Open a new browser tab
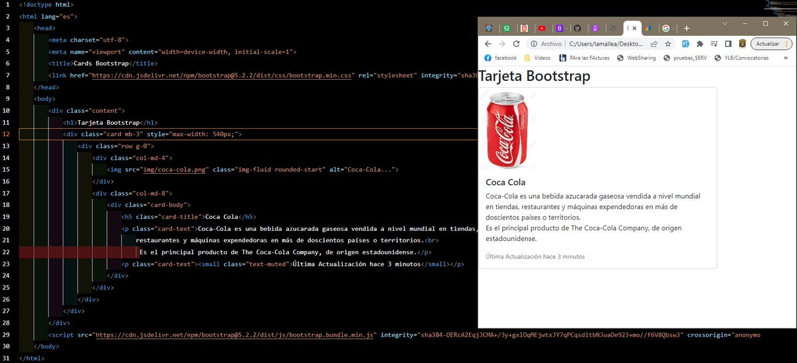The image size is (797, 363). (687, 29)
